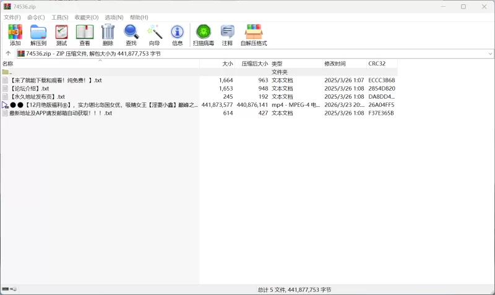Viewport: 495px width, 295px height.
Task: Open the 收藏夹(O) favorites menu
Action: 87,17
